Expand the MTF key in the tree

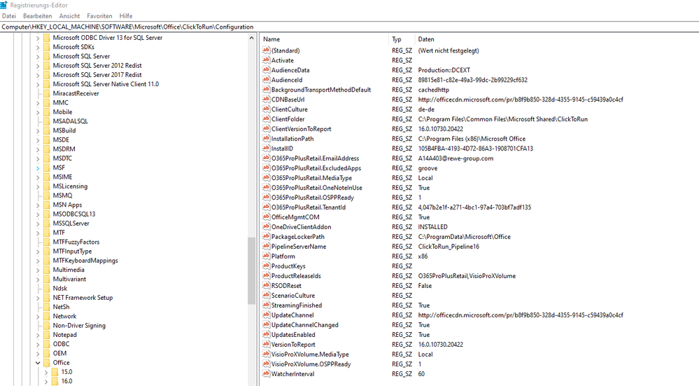pos(38,233)
